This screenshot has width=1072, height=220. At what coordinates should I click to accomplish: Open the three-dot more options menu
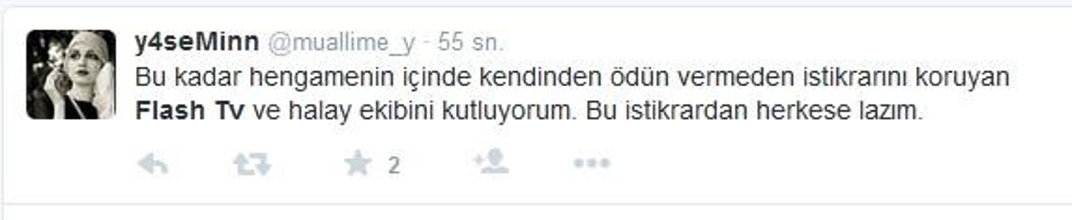(x=592, y=163)
